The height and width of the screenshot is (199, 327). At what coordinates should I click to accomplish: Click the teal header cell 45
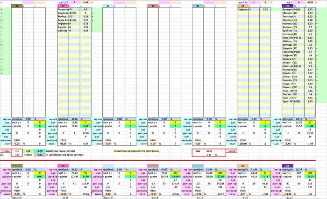198,6
